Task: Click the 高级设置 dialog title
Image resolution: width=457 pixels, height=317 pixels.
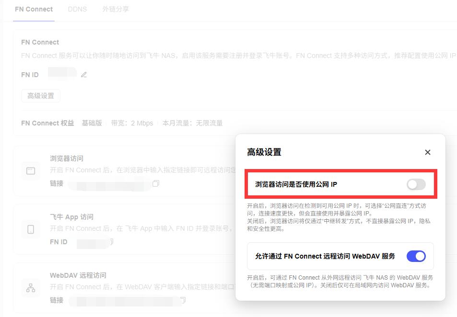Action: click(x=264, y=152)
